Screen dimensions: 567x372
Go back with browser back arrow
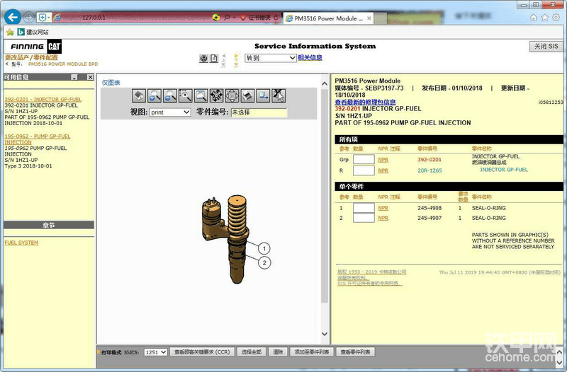pyautogui.click(x=12, y=17)
